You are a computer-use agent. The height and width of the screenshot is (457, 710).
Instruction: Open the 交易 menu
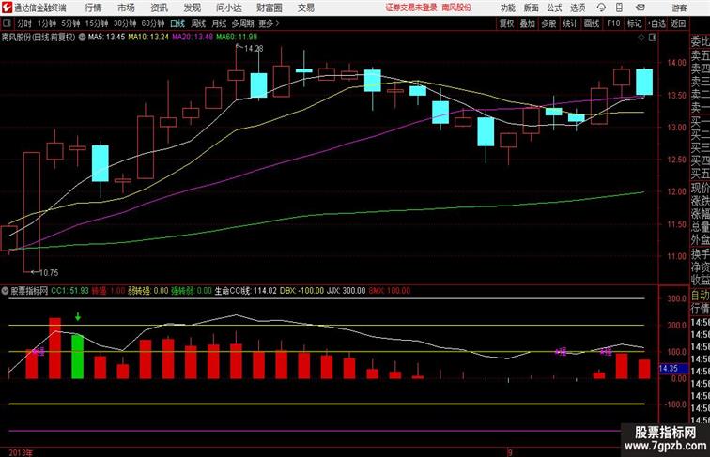[306, 8]
